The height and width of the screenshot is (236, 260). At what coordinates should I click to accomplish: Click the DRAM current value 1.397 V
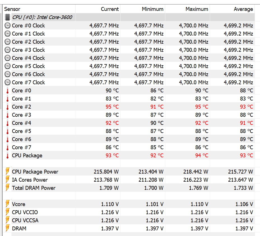coord(110,228)
